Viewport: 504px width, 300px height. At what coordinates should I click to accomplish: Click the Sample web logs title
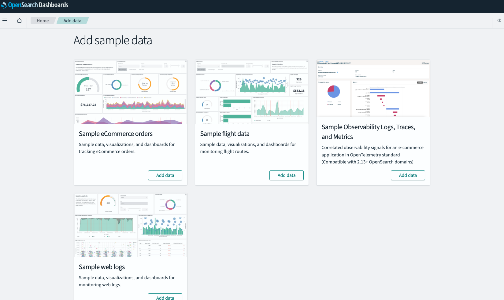[102, 267]
